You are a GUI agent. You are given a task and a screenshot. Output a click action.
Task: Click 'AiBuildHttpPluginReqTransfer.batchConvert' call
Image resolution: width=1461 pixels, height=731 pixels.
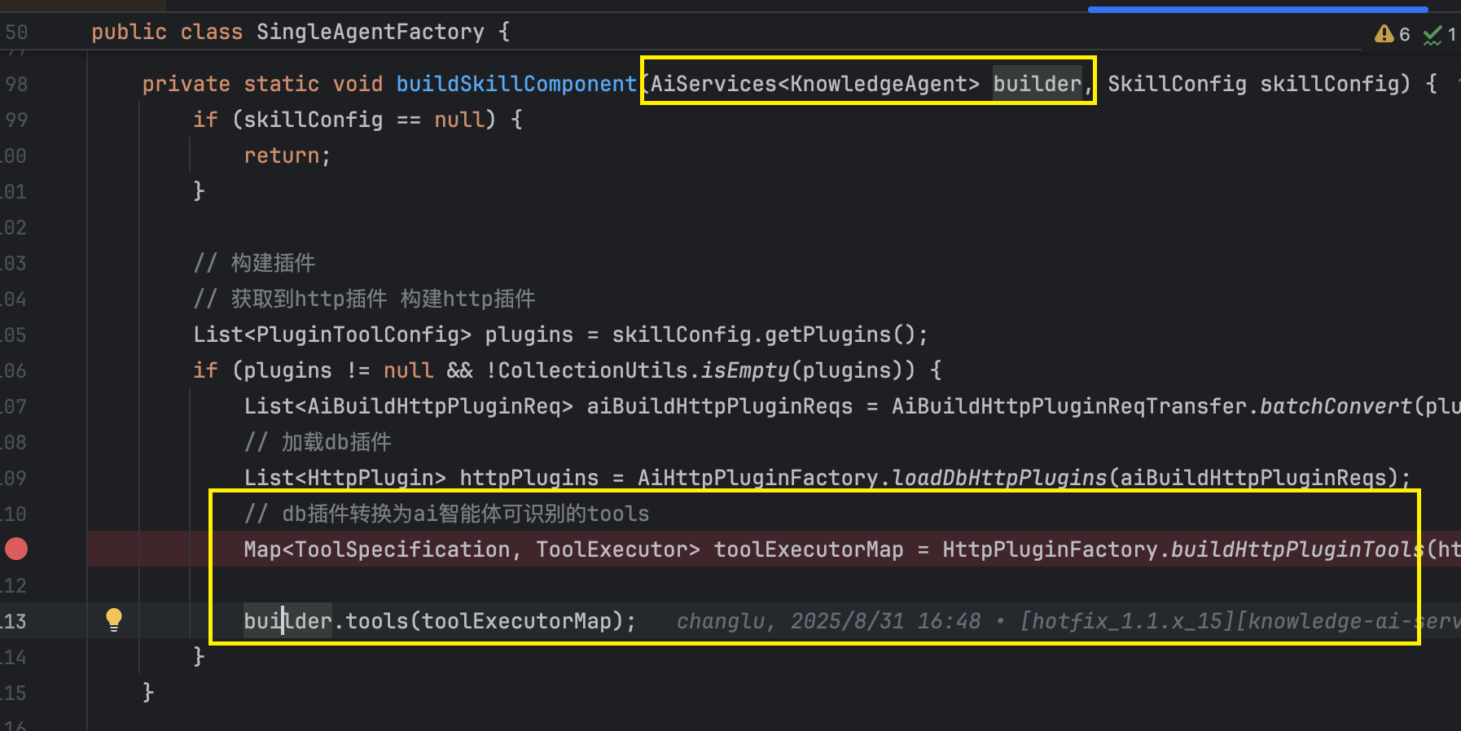click(1152, 406)
